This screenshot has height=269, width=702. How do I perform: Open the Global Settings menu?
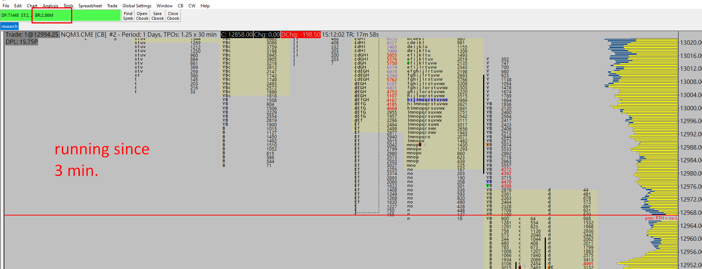[137, 6]
